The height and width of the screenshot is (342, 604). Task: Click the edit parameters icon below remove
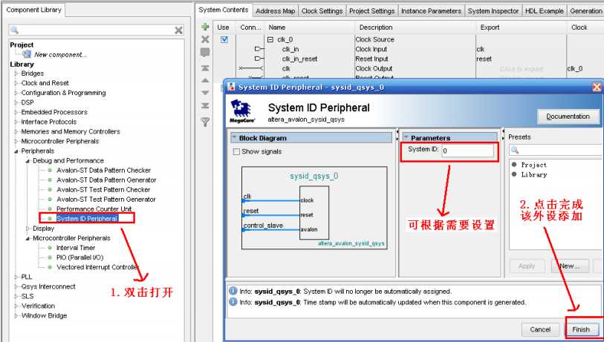[x=205, y=53]
